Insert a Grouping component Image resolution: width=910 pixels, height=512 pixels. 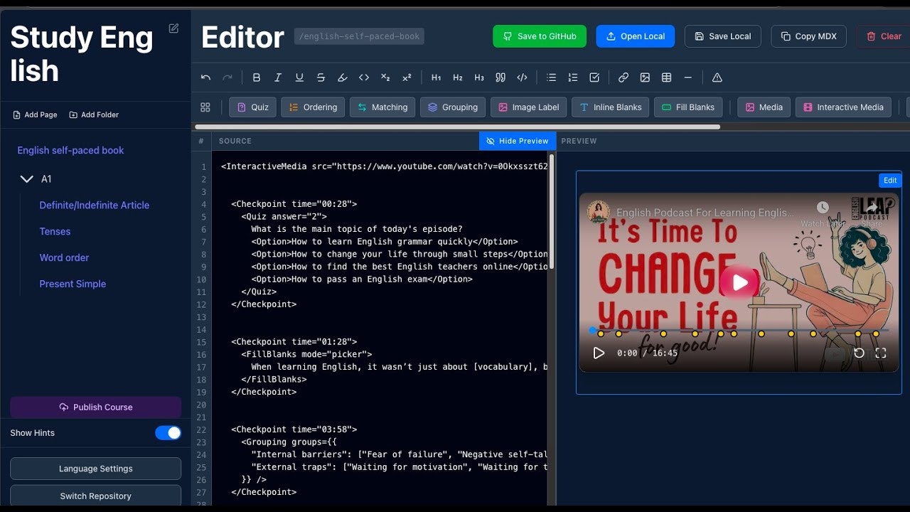tap(453, 107)
